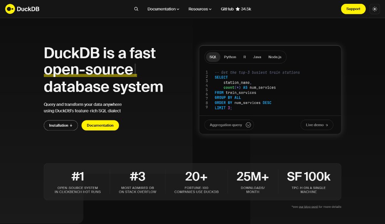Screen dimensions: 385x224
Task: Switch to the Java code tab
Action: point(257,57)
